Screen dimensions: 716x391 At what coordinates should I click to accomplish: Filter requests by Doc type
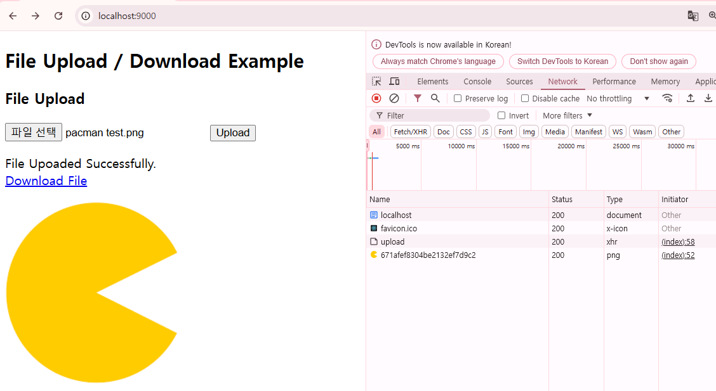[444, 132]
